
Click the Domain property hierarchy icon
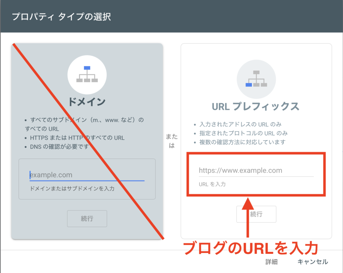[x=87, y=74]
